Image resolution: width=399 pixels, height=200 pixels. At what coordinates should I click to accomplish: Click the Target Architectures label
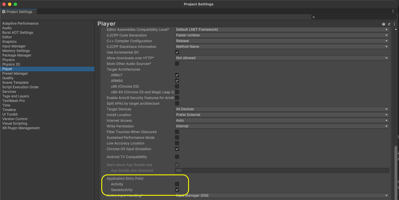(123, 69)
